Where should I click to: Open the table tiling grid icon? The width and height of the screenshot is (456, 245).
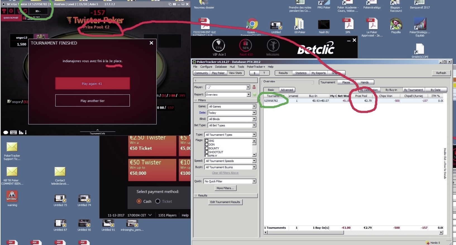[175, 4]
